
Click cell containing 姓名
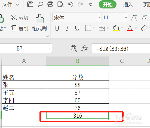pyautogui.click(x=24, y=77)
